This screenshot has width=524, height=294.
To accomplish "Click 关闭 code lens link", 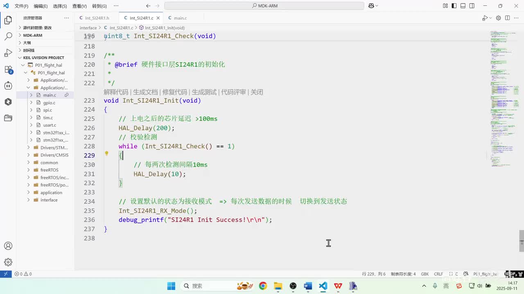I will click(257, 92).
